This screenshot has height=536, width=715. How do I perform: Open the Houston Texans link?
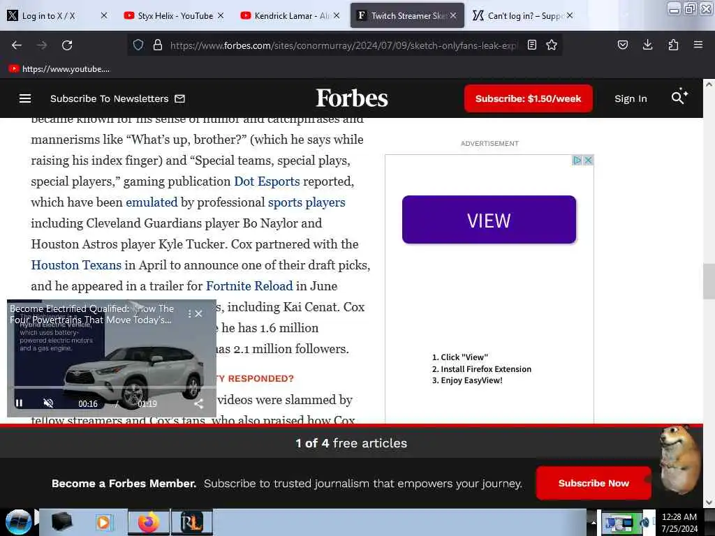pos(76,265)
